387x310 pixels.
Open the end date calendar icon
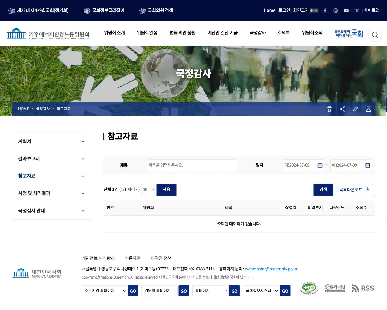[368, 165]
